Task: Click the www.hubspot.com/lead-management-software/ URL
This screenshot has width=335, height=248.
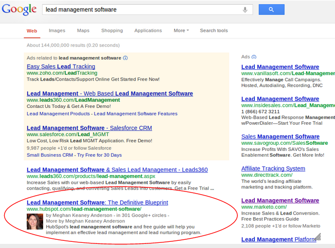Action: (x=84, y=209)
